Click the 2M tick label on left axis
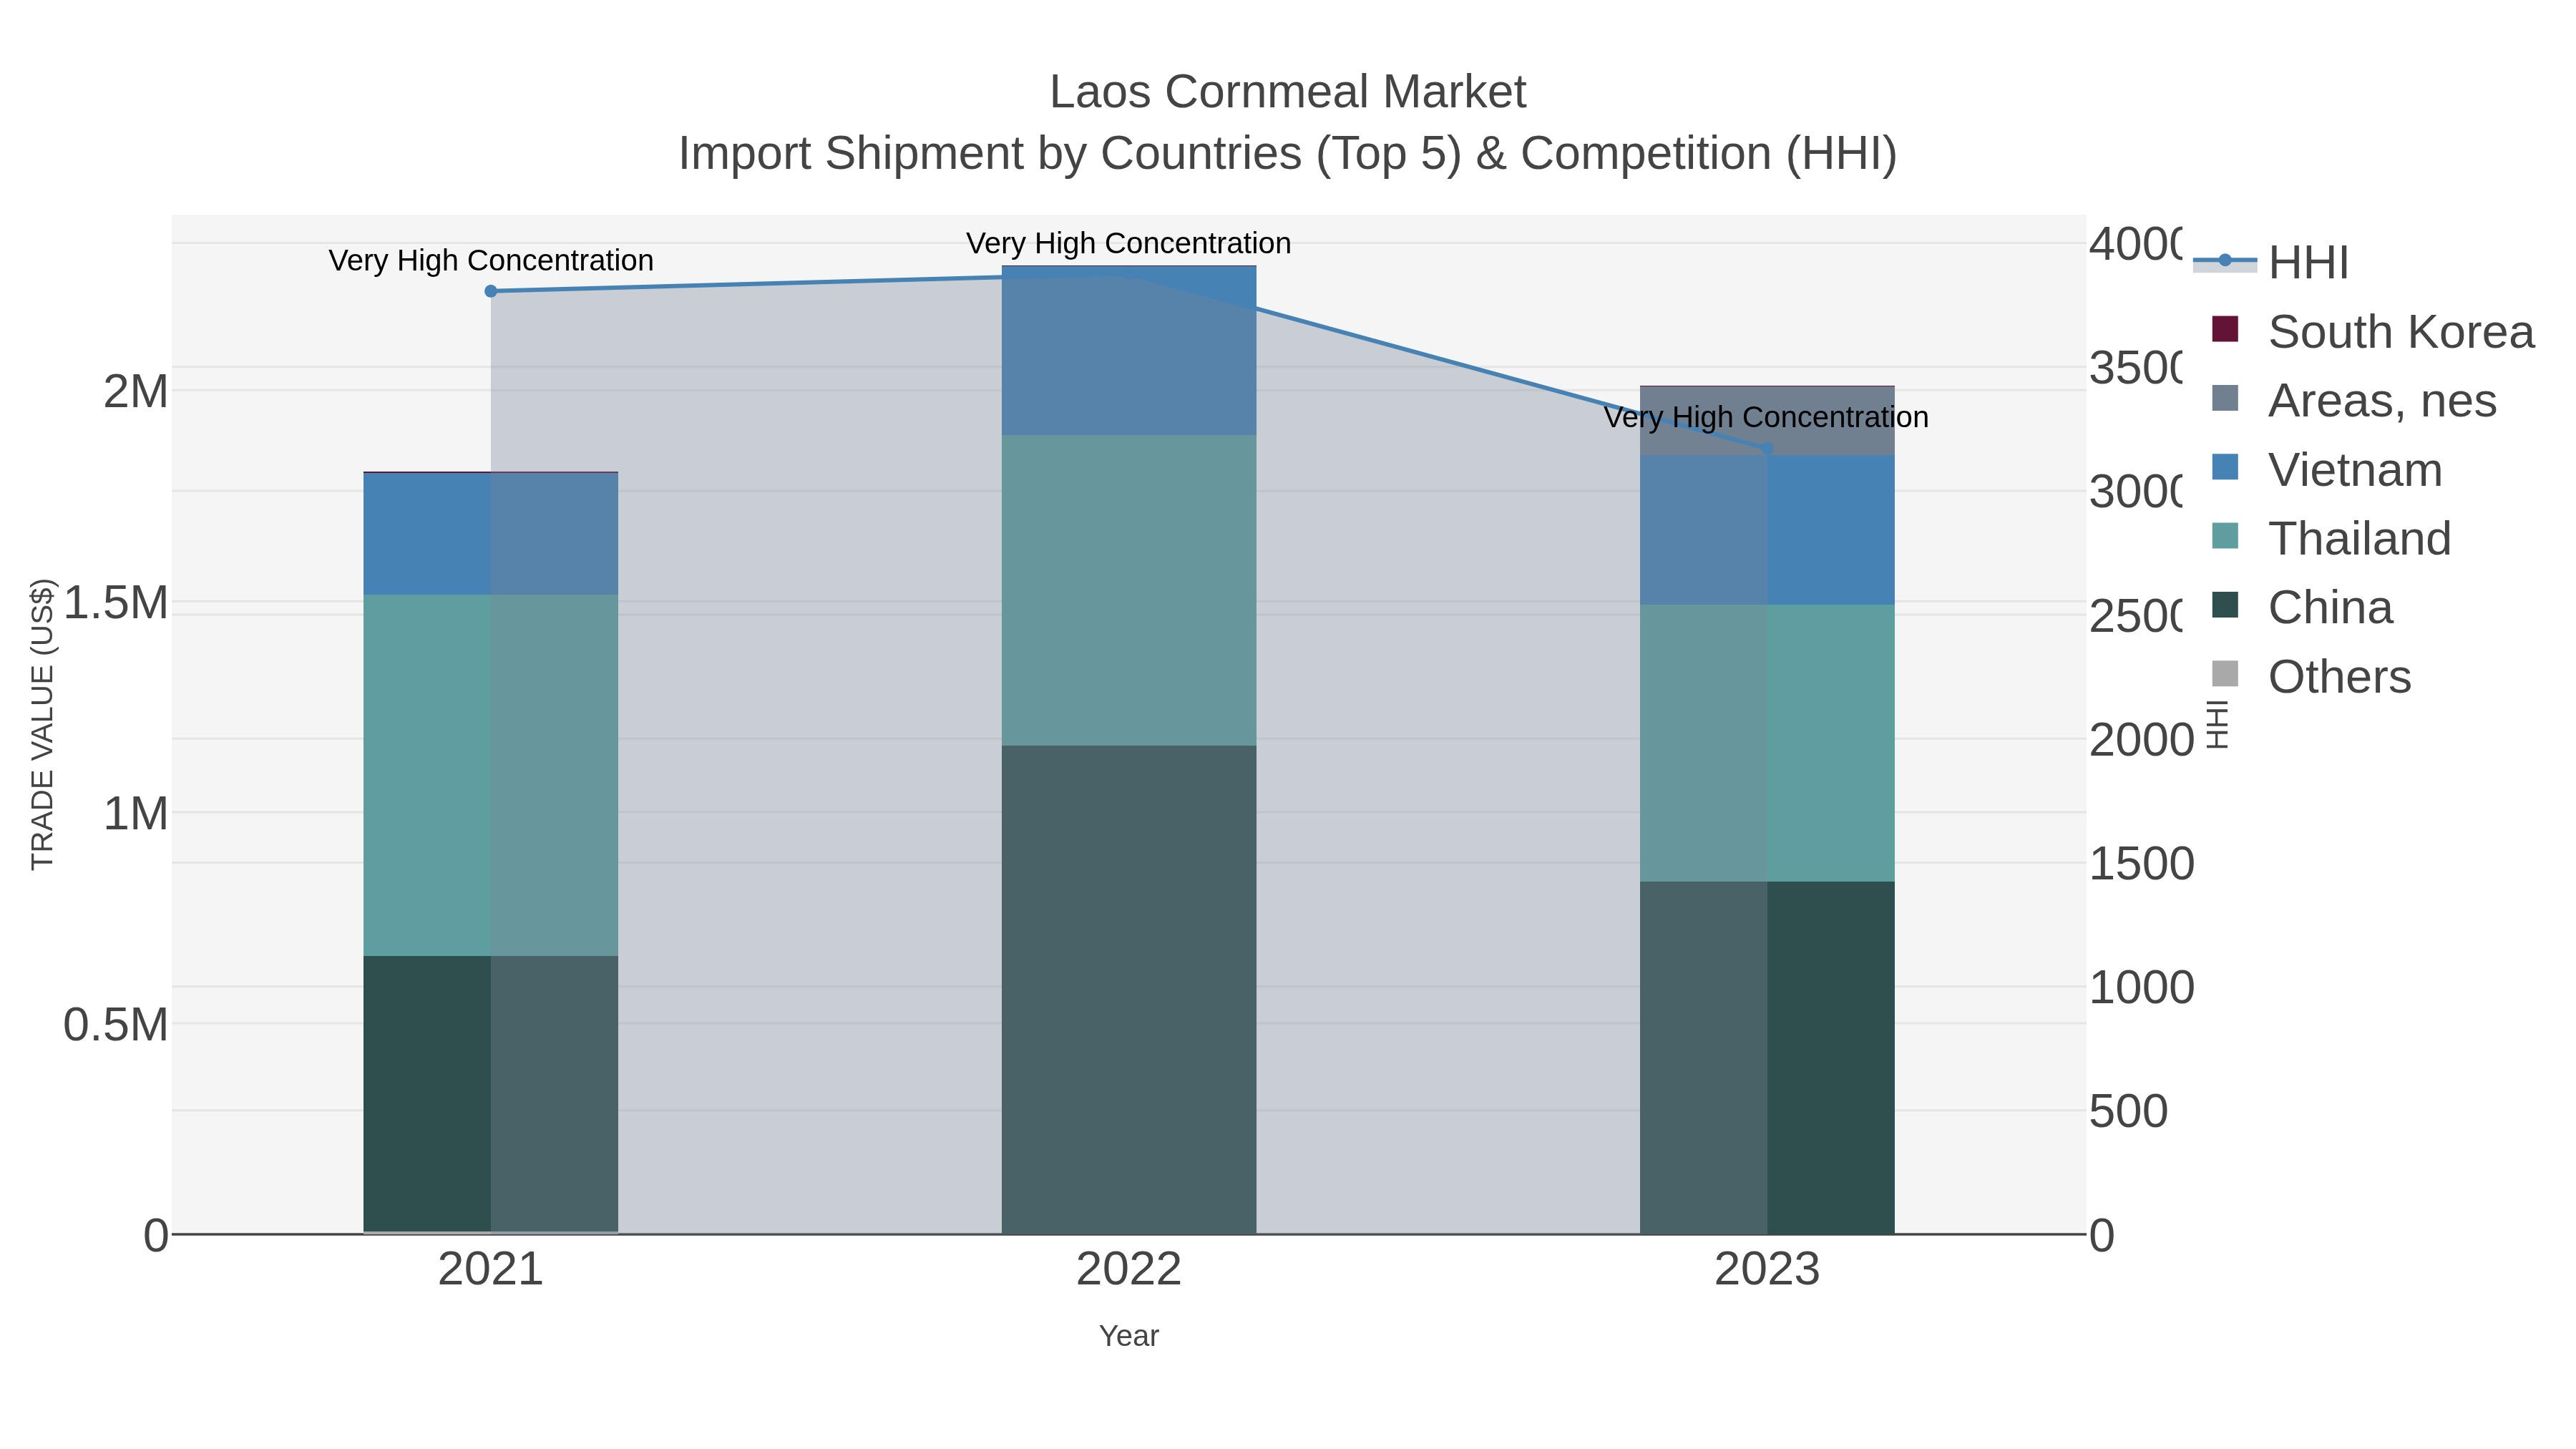The width and height of the screenshot is (2576, 1449). click(x=136, y=391)
